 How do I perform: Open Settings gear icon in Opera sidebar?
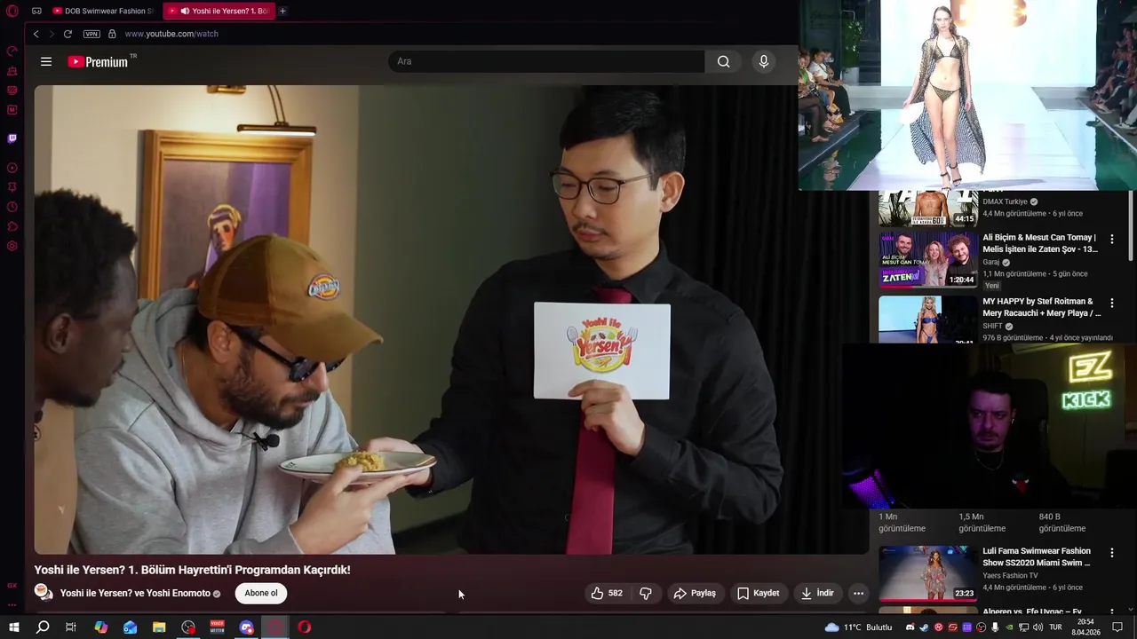click(12, 246)
